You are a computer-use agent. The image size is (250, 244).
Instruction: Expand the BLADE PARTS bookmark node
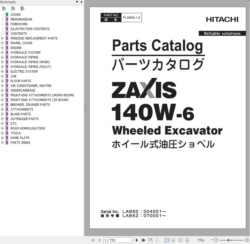tap(2, 114)
